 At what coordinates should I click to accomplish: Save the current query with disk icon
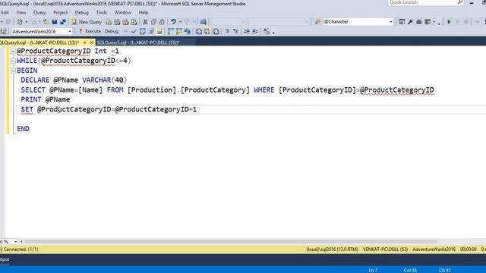point(55,22)
